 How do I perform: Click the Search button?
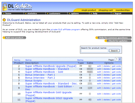[x=114, y=51]
